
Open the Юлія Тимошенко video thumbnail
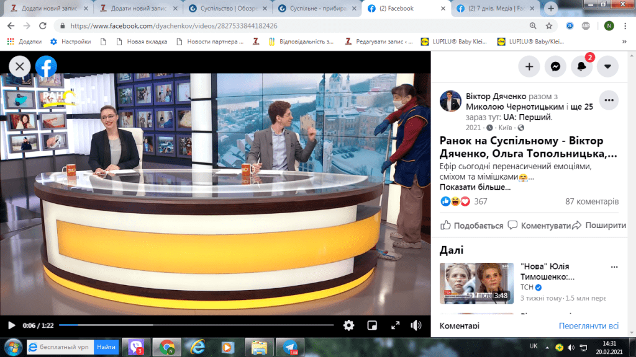pyautogui.click(x=476, y=283)
